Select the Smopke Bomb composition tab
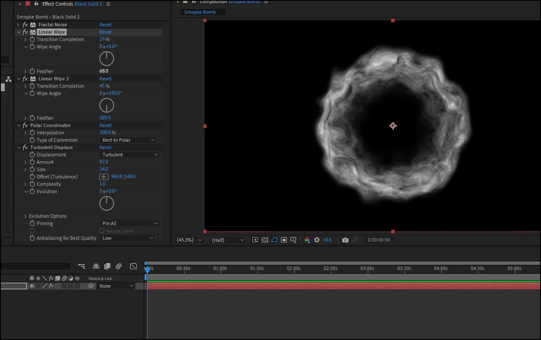This screenshot has height=340, width=541. coord(200,12)
